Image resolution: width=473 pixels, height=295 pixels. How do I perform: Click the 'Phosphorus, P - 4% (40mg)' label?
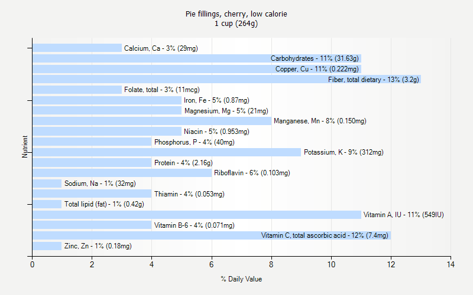(x=195, y=142)
